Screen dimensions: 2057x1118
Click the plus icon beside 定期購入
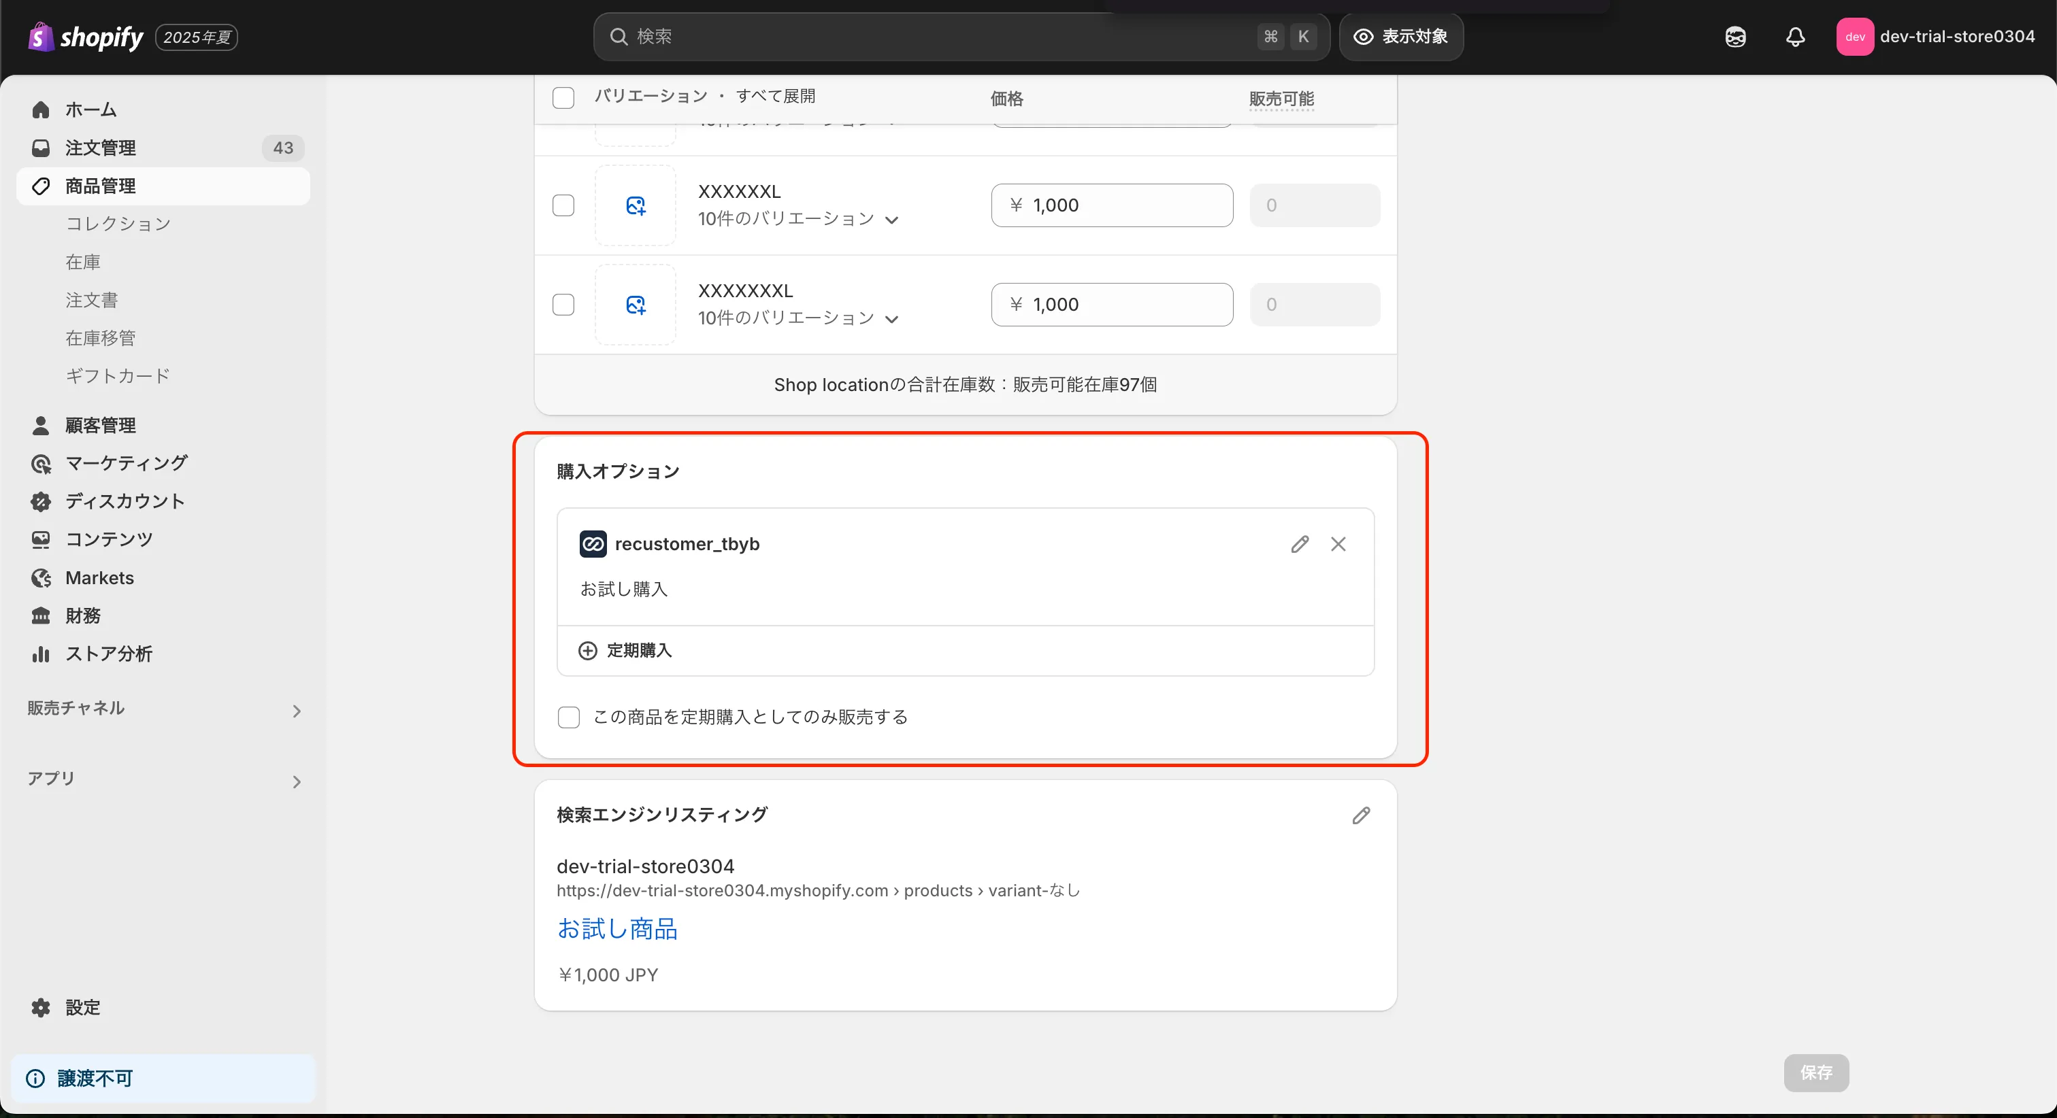click(x=588, y=650)
